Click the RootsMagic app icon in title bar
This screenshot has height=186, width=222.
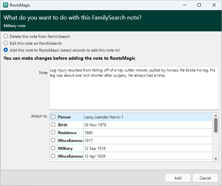click(x=6, y=5)
